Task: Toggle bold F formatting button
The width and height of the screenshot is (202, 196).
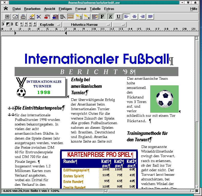Action: 103,17
